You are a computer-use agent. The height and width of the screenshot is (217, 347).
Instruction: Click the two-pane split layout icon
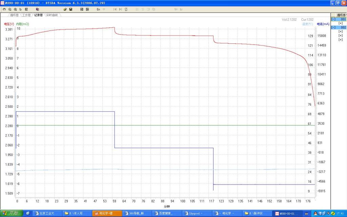click(x=82, y=9)
